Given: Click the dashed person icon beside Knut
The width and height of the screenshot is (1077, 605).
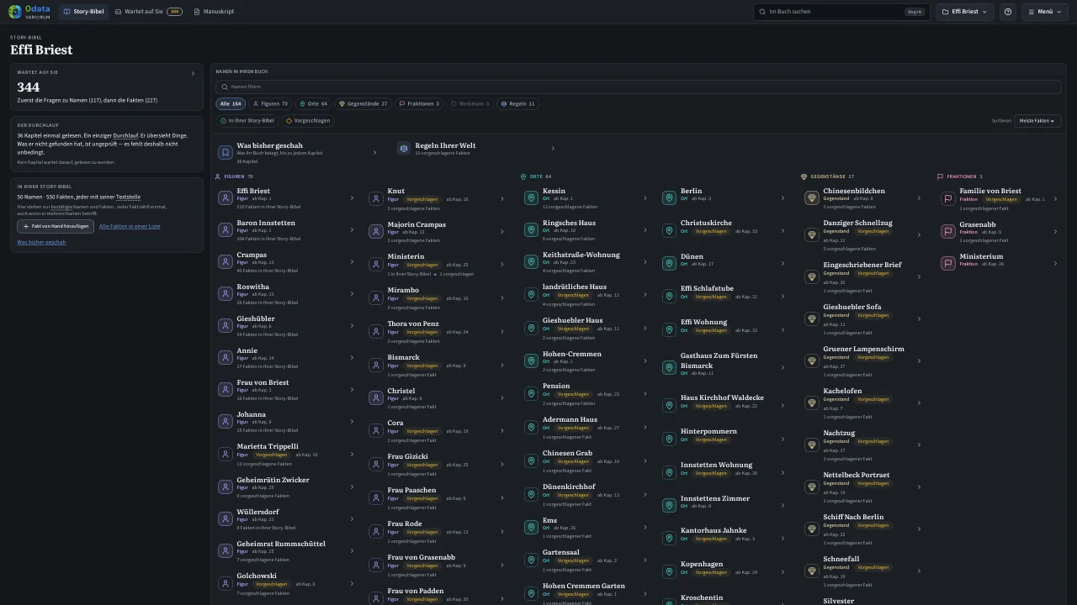Looking at the screenshot, I should point(376,199).
